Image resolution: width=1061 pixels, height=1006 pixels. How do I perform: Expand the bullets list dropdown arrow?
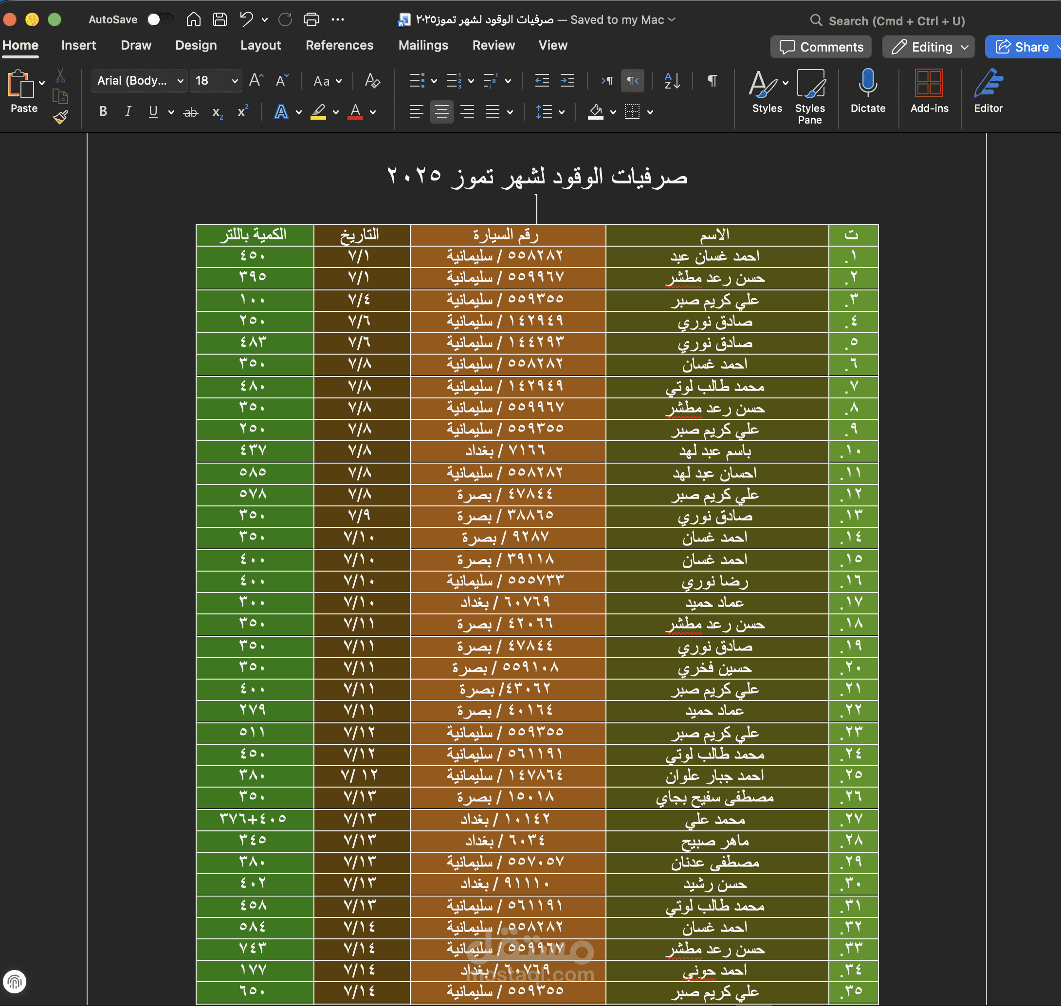[434, 81]
